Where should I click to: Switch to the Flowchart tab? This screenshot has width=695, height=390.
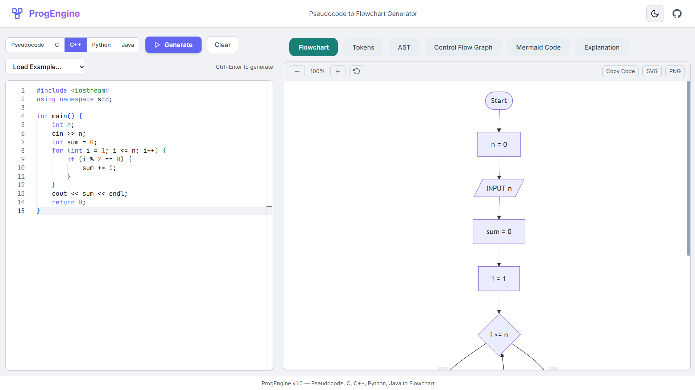click(x=314, y=47)
